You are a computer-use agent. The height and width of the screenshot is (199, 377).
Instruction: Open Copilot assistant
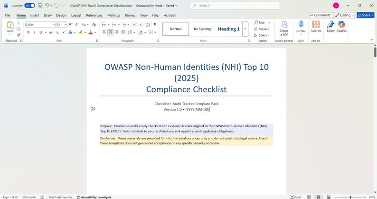[342, 27]
